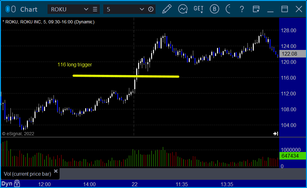Viewport: 307px width, 188px height.
Task: Open the GET menu button
Action: [198, 9]
